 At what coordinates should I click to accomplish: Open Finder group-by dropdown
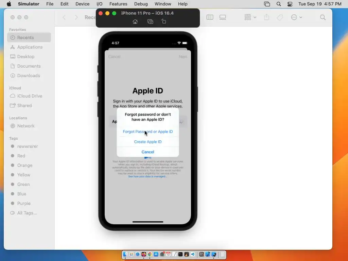pyautogui.click(x=250, y=17)
